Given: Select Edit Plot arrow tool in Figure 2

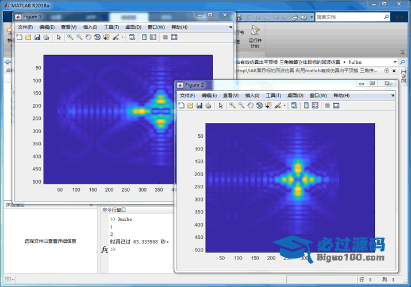Looking at the screenshot, I should pyautogui.click(x=220, y=106).
